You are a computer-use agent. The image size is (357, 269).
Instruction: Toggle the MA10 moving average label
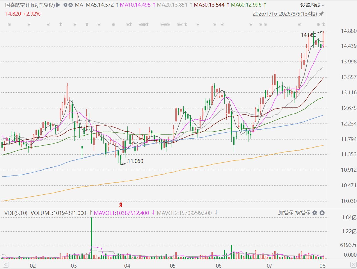point(135,5)
